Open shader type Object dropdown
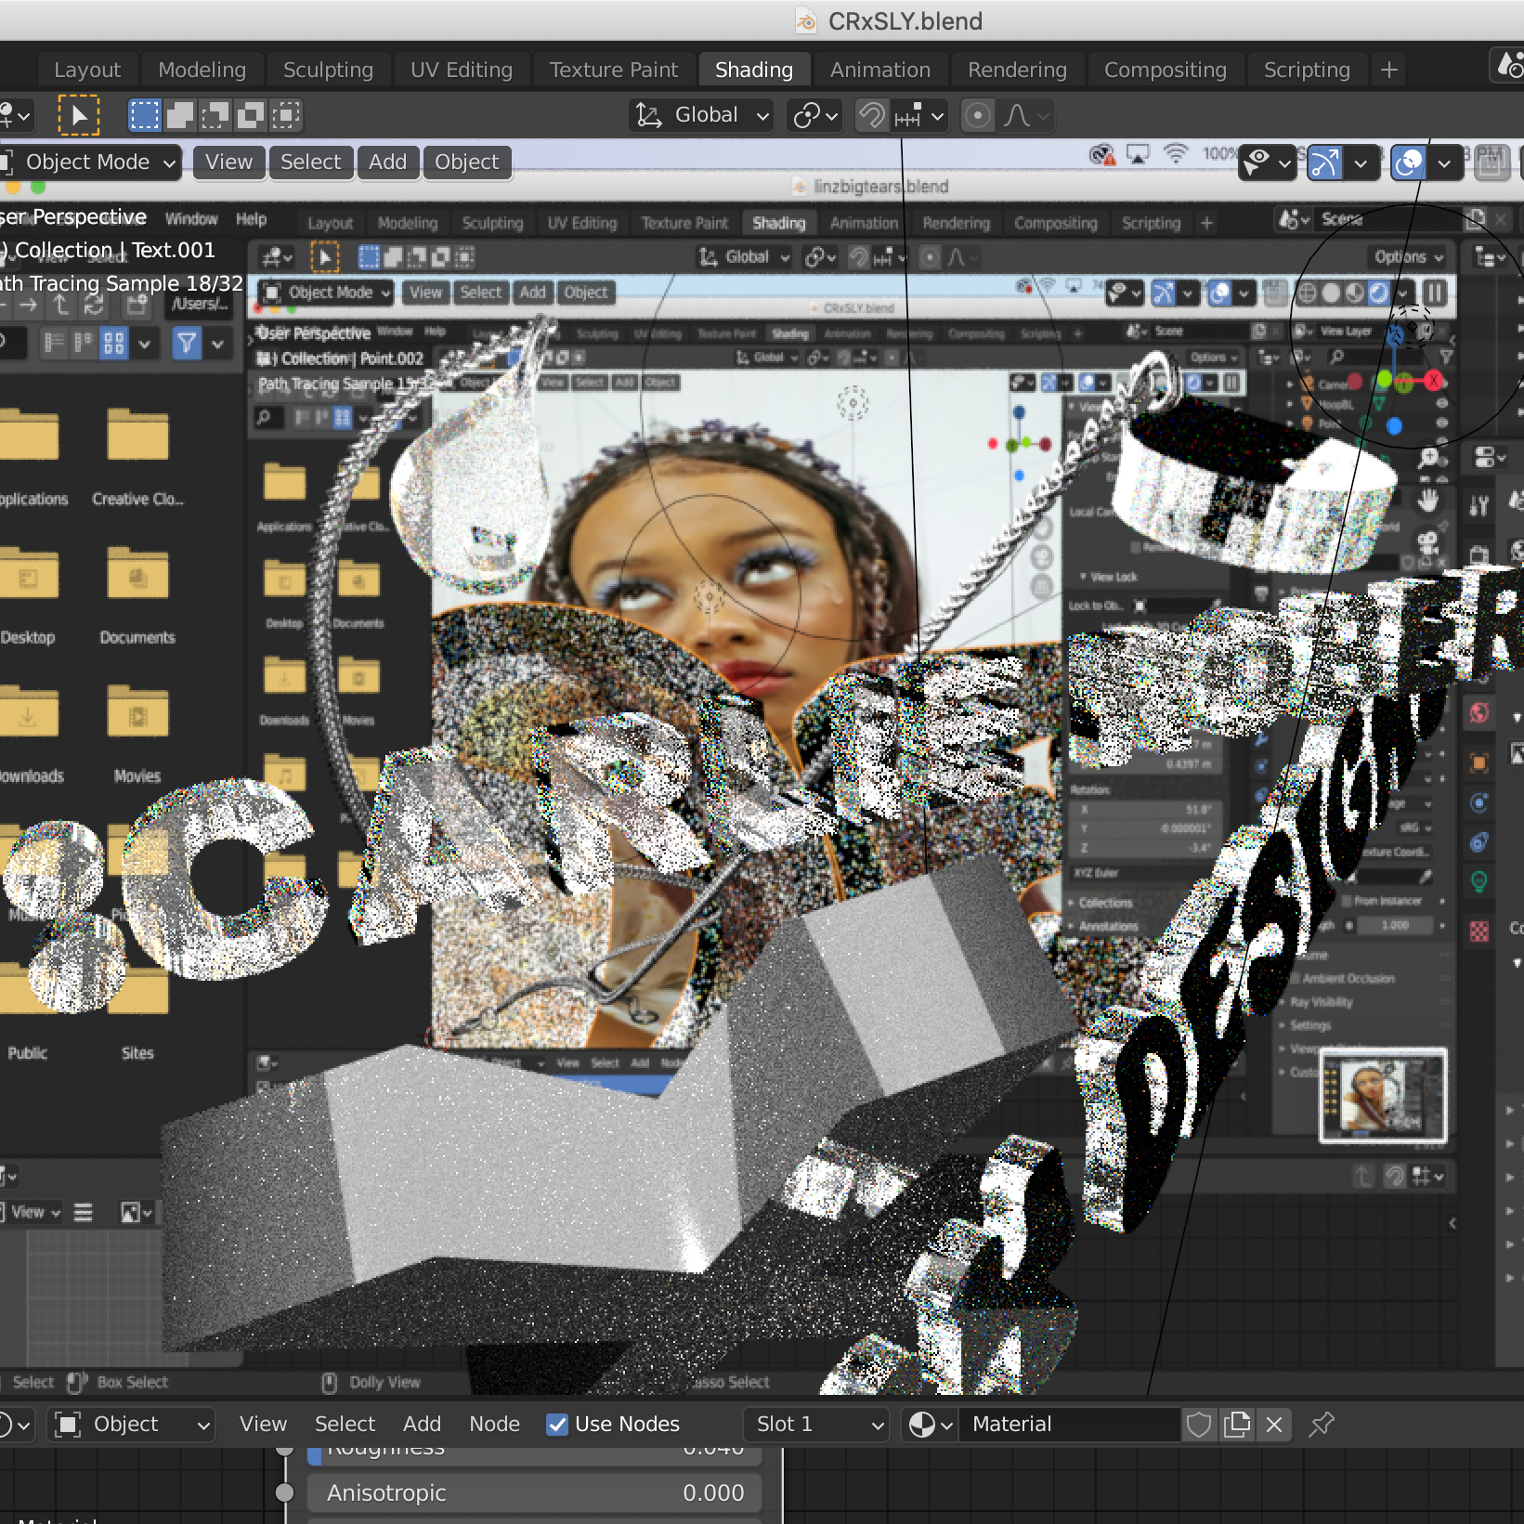 pos(131,1424)
